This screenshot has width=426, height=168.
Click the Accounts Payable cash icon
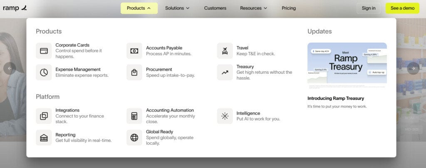point(134,51)
